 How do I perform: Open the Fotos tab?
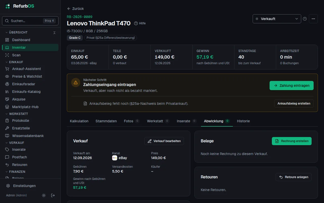click(132, 121)
